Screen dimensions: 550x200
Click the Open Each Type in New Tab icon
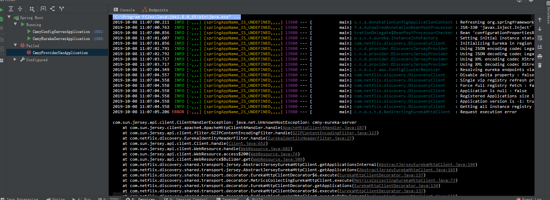62,9
